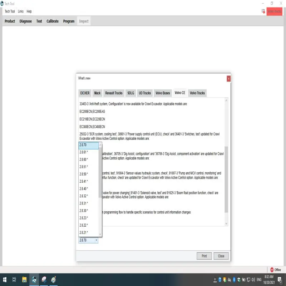
Task: Click the report icon next to Volvo Trucks
Action: coord(263,11)
